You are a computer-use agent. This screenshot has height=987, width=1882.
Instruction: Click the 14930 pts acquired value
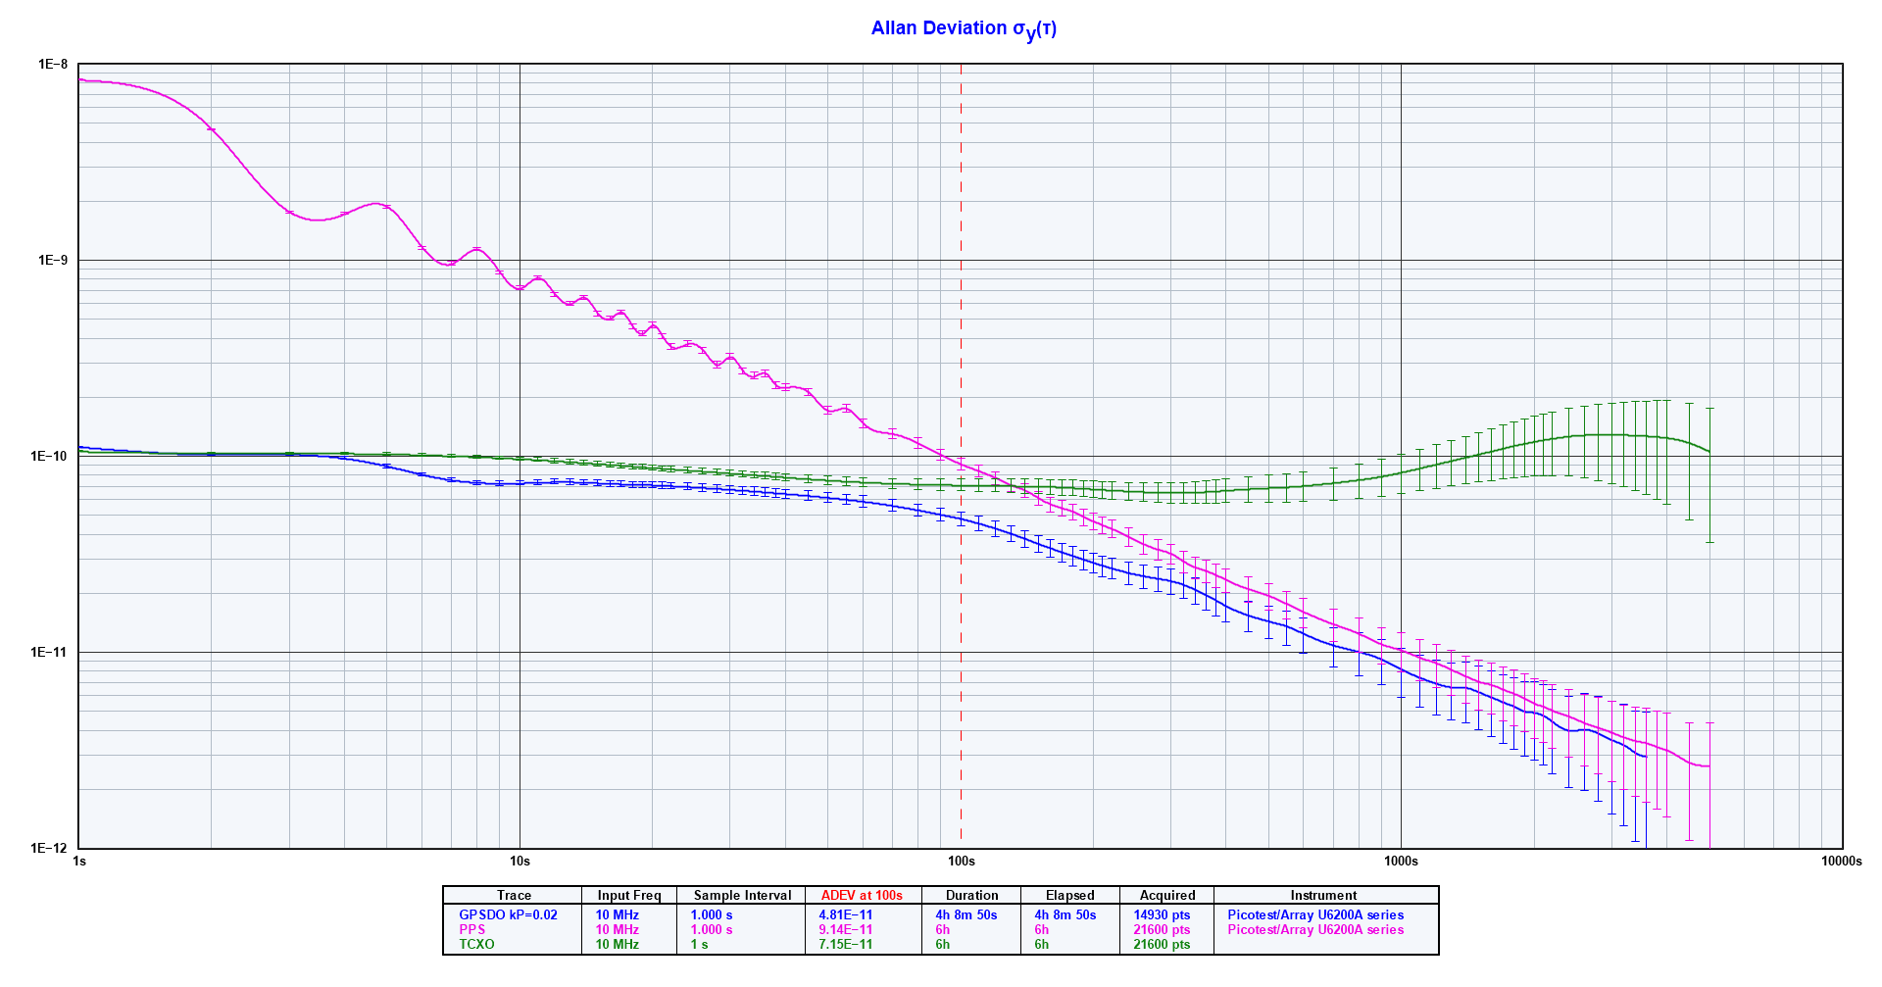click(1162, 915)
